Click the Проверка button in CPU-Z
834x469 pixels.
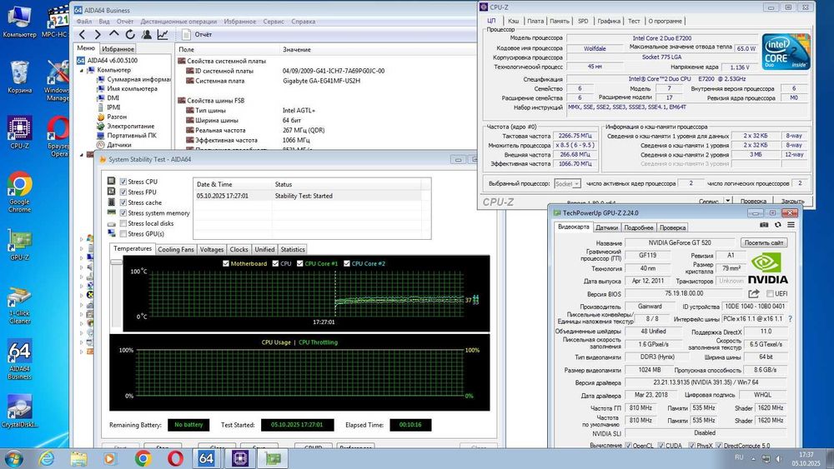753,202
